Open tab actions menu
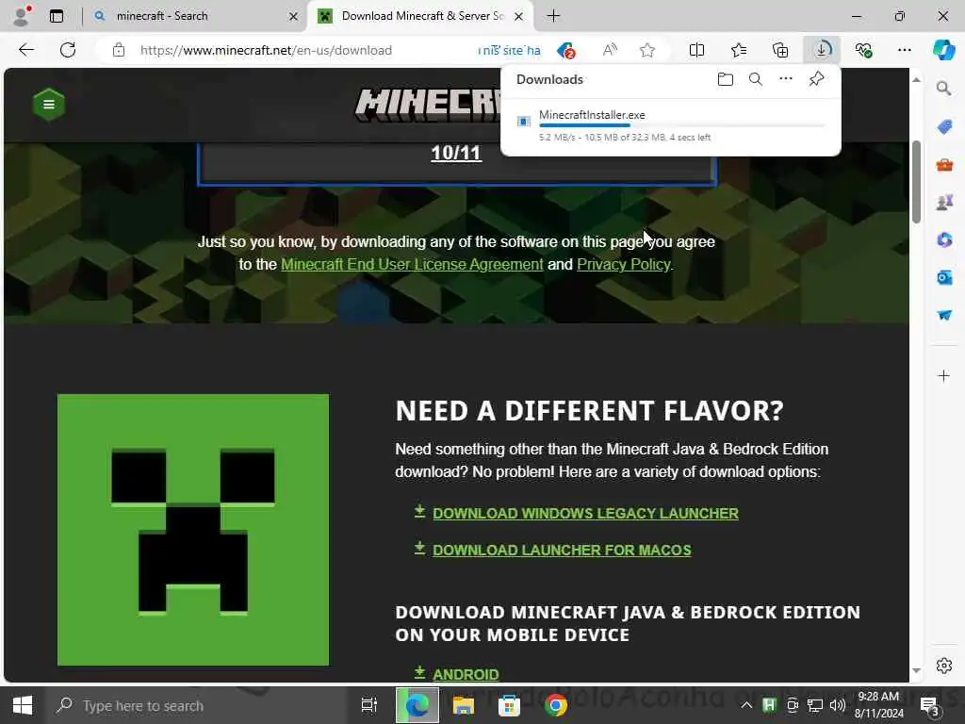Viewport: 965px width, 724px height. point(57,16)
